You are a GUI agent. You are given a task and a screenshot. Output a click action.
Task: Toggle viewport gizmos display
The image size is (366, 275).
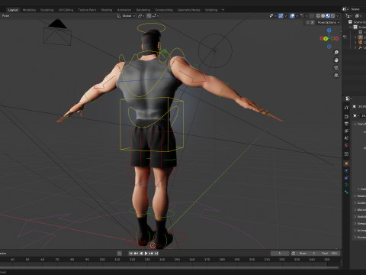(281, 16)
